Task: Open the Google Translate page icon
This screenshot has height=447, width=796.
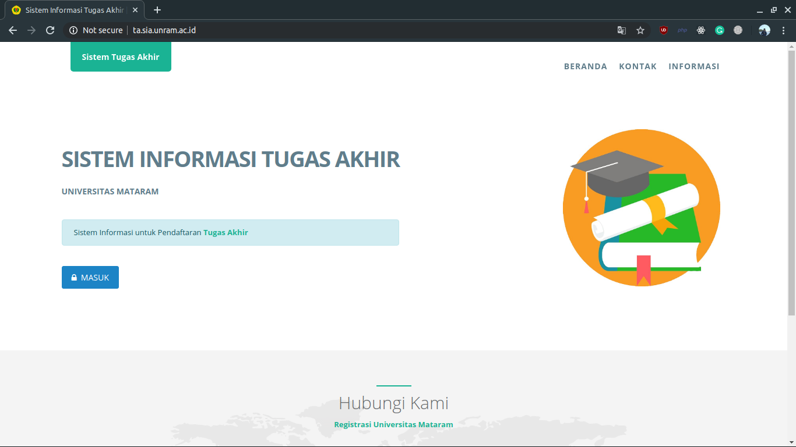Action: 622,30
